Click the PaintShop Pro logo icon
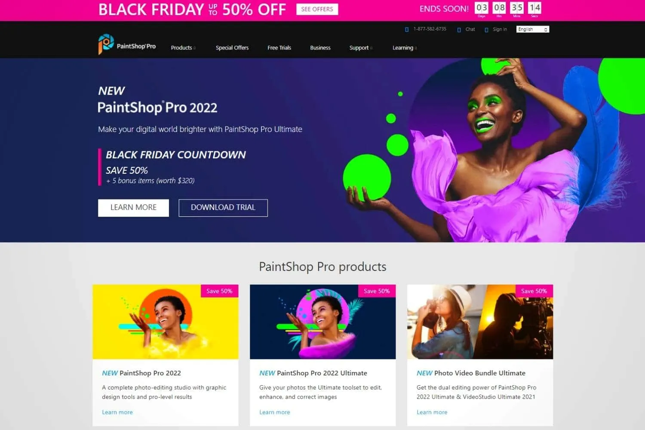 coord(106,44)
